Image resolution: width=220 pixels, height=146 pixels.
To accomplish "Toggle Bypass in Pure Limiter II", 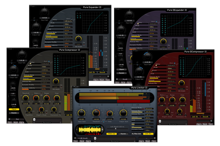I will click(x=124, y=134).
